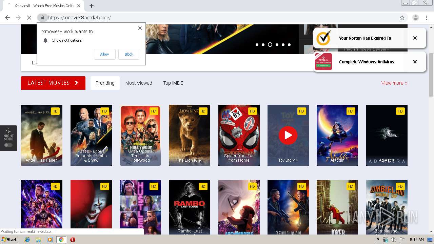Open the Norton checkmark ad icon

323,38
